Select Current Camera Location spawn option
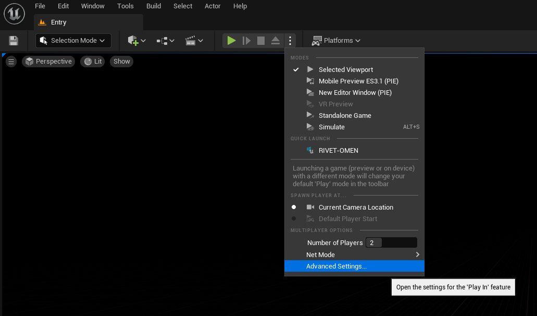This screenshot has width=537, height=316. (x=356, y=207)
